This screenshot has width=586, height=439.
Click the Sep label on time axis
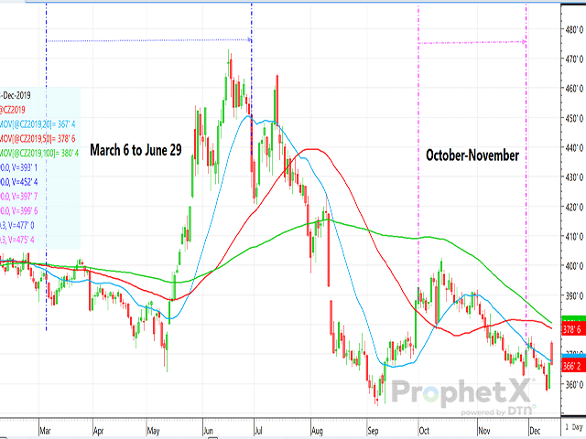pos(373,431)
